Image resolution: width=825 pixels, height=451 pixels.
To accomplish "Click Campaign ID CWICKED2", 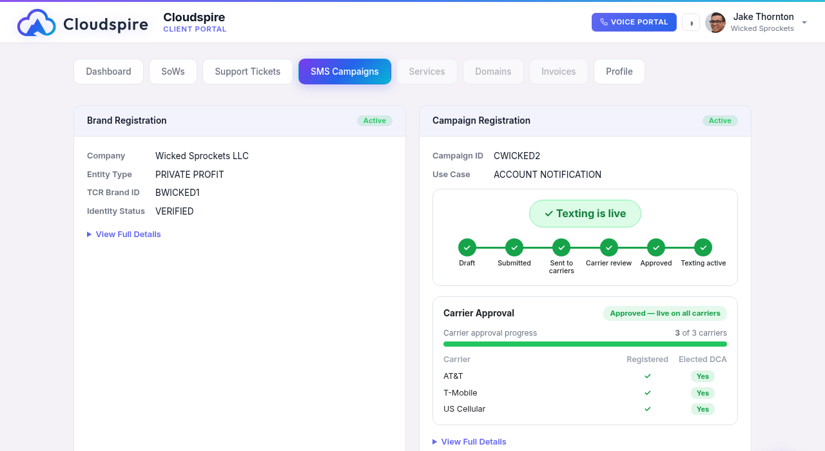I will click(x=517, y=156).
